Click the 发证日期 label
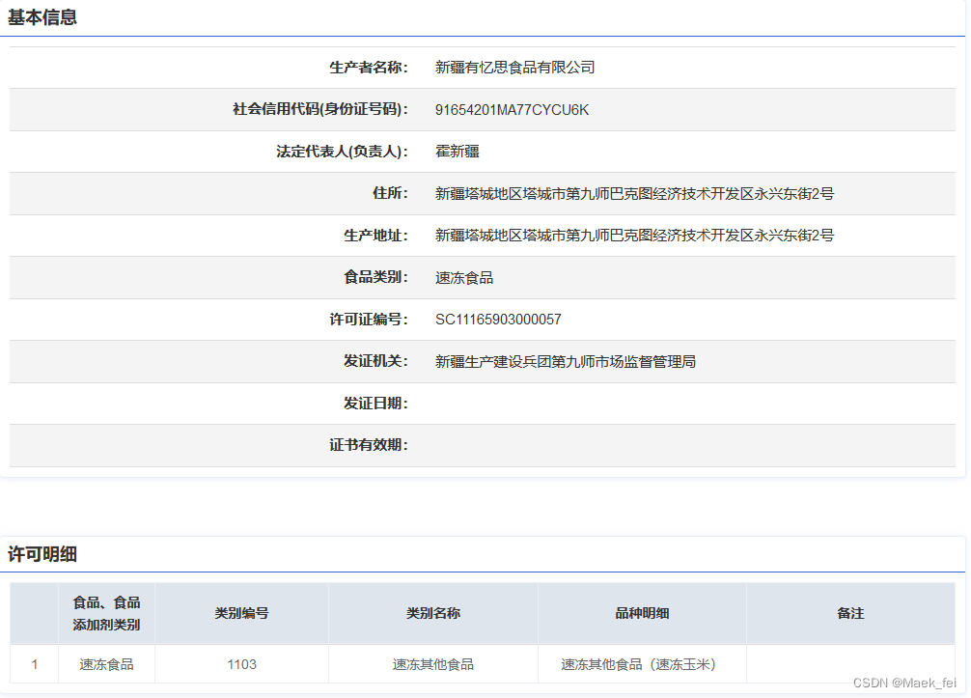Image resolution: width=971 pixels, height=698 pixels. (x=375, y=404)
